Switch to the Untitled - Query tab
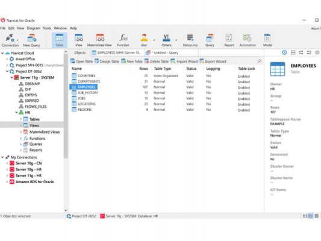This screenshot has width=321, height=241. [x=171, y=52]
